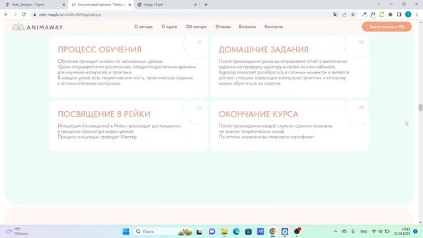The image size is (423, 238).
Task: Open the Chat app on the taskbar
Action: [211, 231]
